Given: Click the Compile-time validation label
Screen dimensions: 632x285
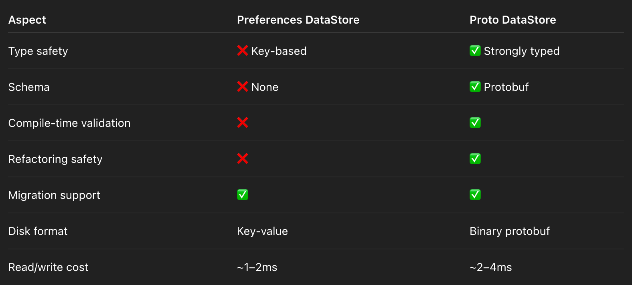Looking at the screenshot, I should point(69,123).
